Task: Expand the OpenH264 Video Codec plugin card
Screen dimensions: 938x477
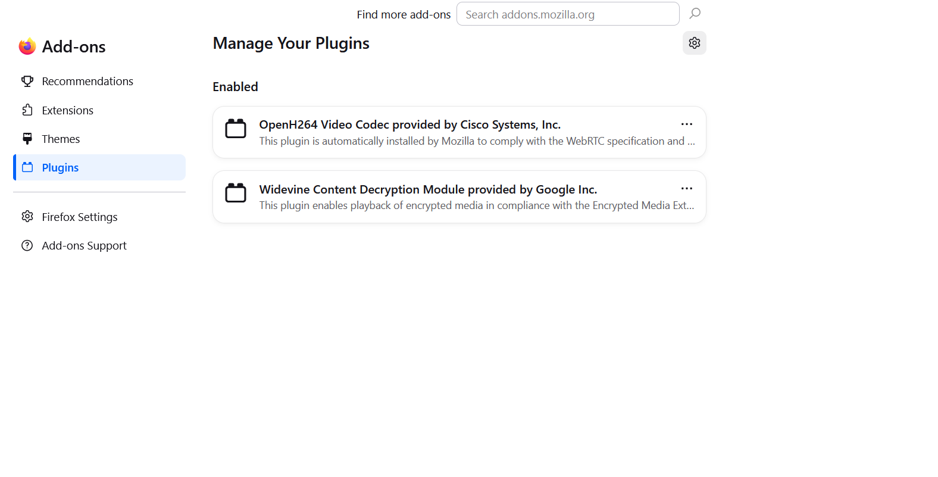Action: click(x=459, y=132)
